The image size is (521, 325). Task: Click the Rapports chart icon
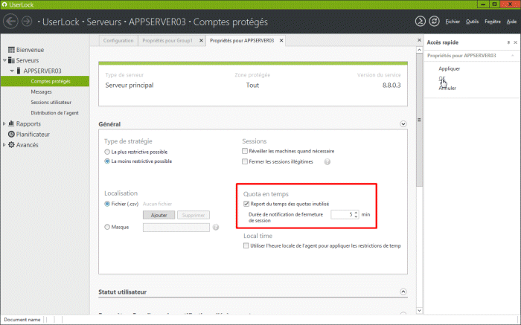click(x=11, y=123)
